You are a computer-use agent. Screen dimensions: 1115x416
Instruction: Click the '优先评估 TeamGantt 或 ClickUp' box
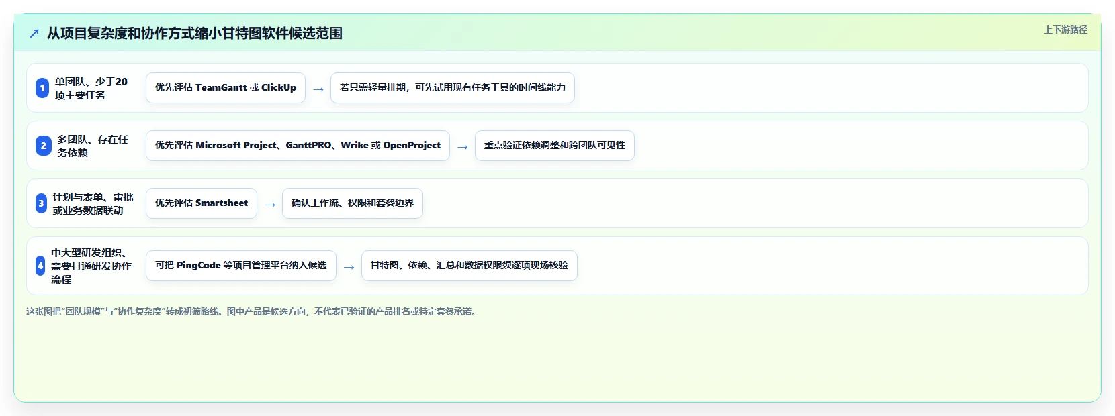226,88
